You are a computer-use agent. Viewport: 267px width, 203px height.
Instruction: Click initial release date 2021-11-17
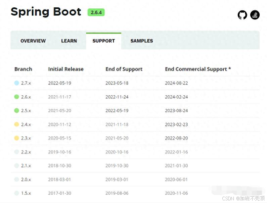tap(59, 97)
